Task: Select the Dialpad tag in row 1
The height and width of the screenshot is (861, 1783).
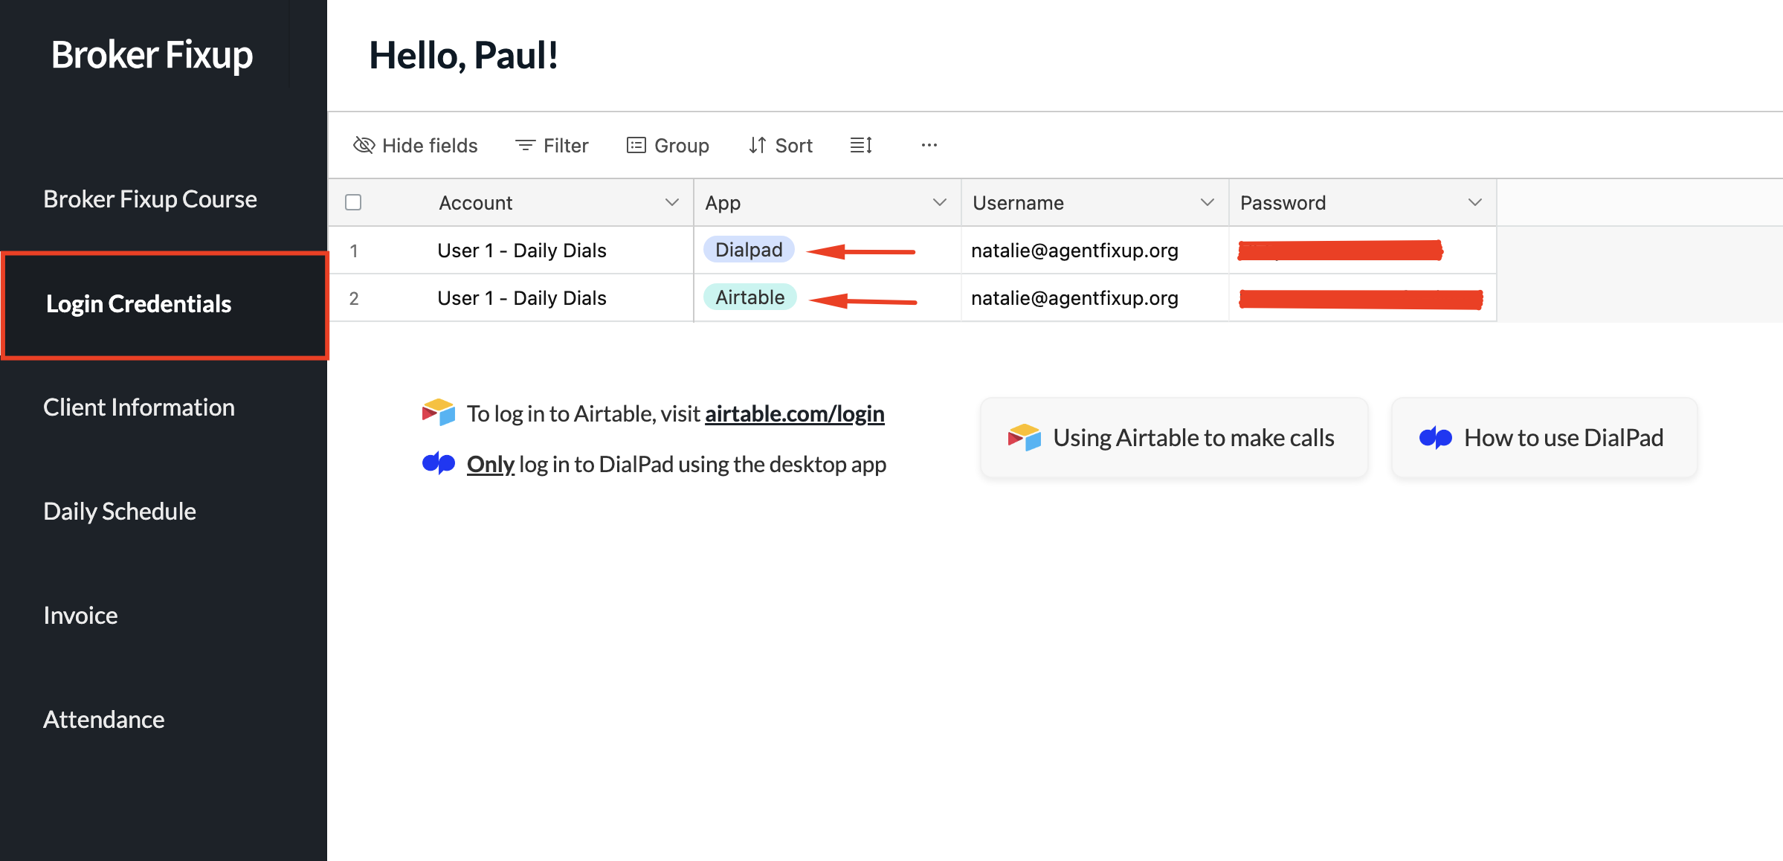Action: tap(748, 250)
